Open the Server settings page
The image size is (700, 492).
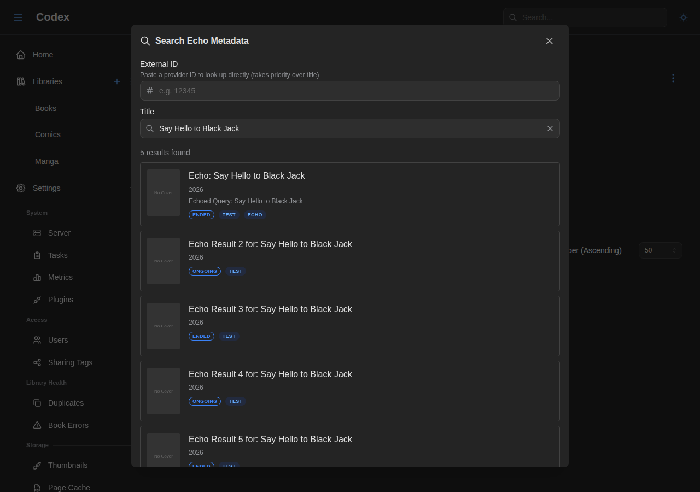59,232
